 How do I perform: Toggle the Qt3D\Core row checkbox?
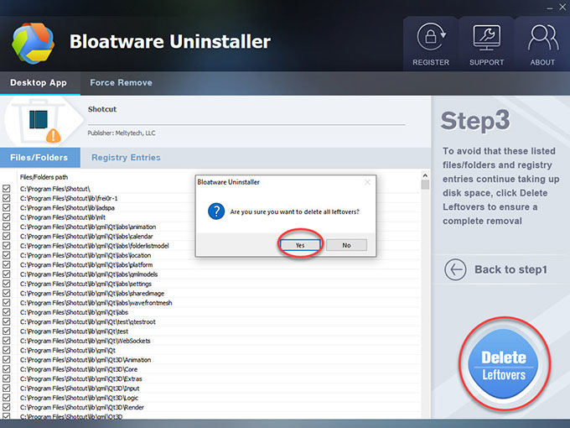pos(6,369)
